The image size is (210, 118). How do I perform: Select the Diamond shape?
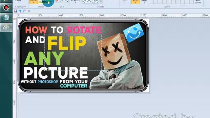85,1
